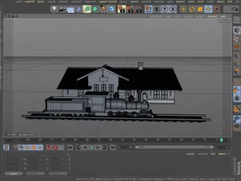Click Render View clapperboard icon
Viewport: 241px width, 181px height.
pos(138,9)
